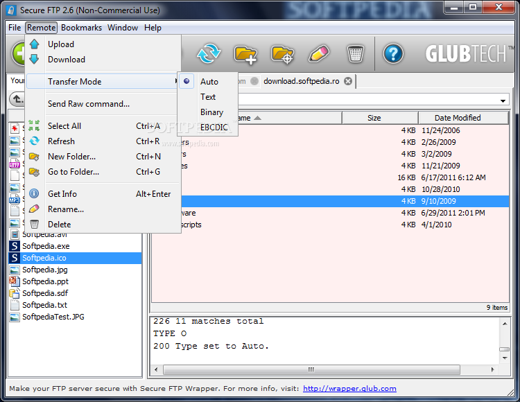Expand the Transfer Mode submenu
This screenshot has width=520, height=402.
pyautogui.click(x=102, y=82)
